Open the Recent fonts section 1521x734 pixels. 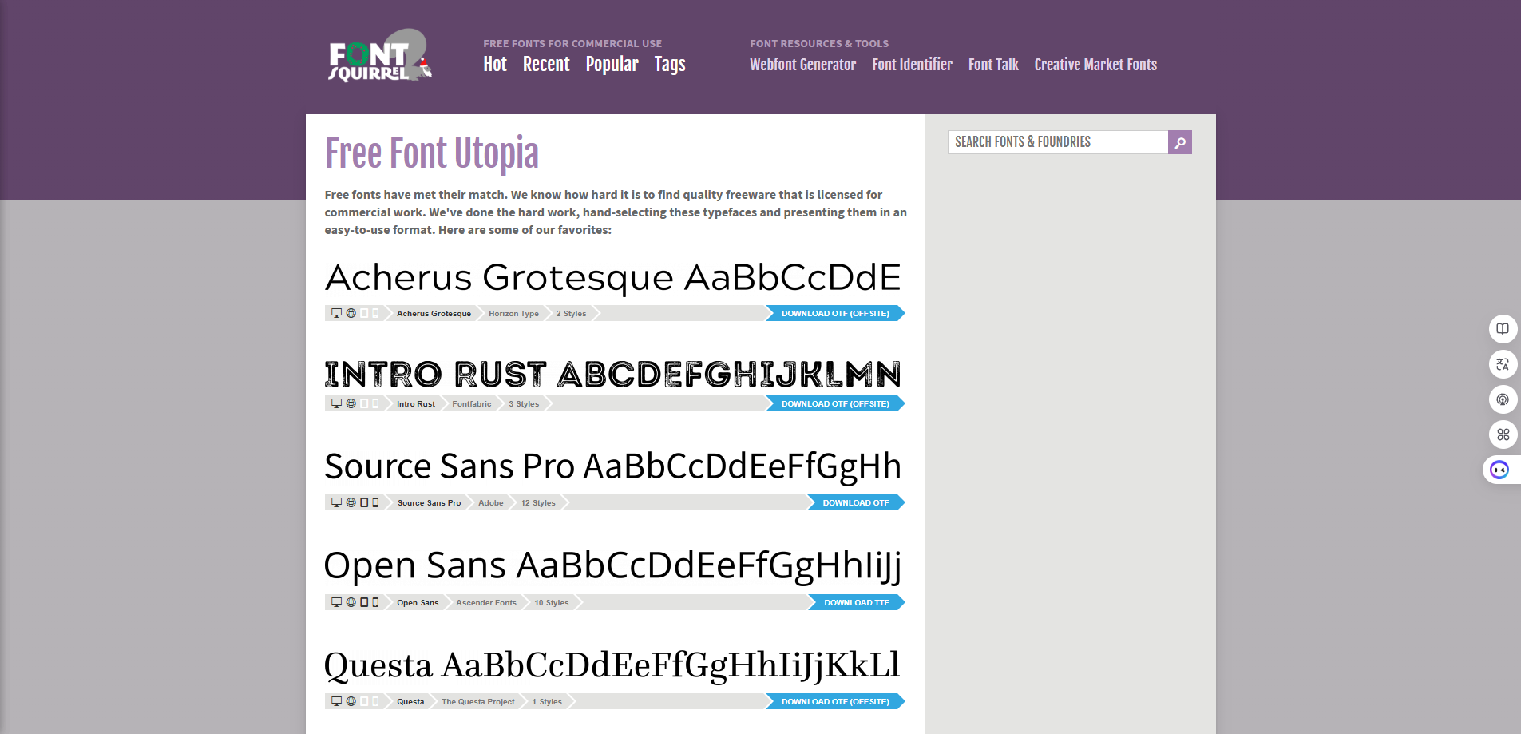click(x=546, y=64)
